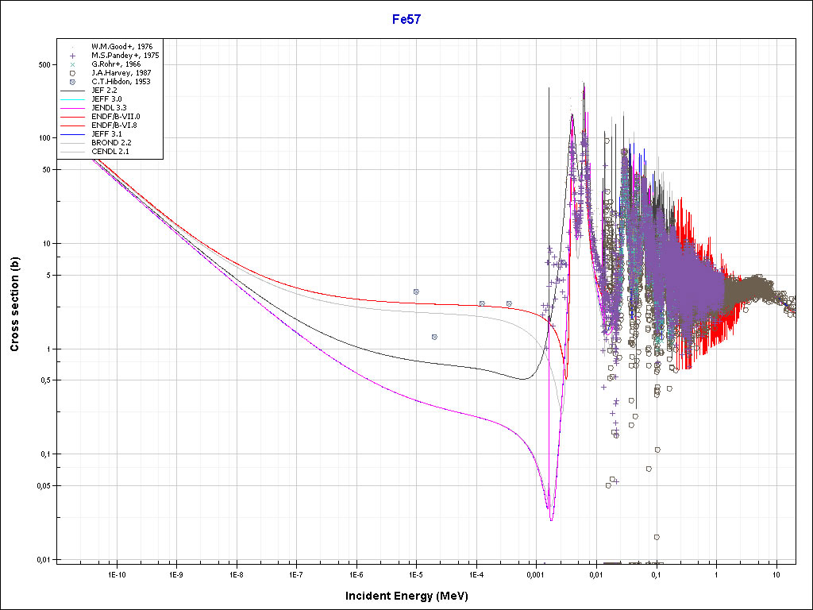Select the ENDF/B-VII.0 legend label
Image resolution: width=813 pixels, height=610 pixels.
tap(114, 117)
